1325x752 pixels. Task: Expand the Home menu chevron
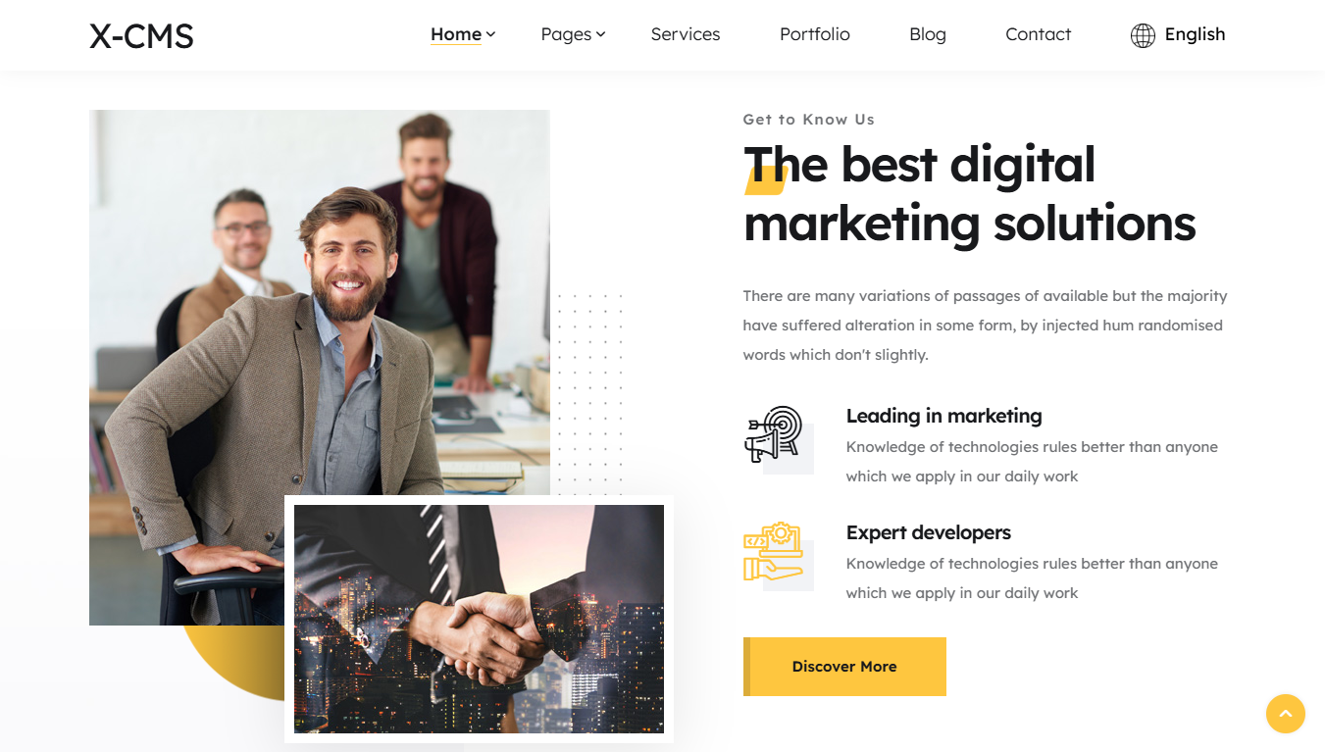(x=490, y=34)
